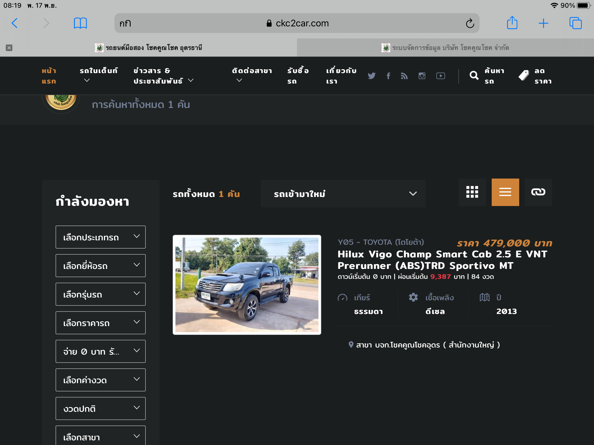Expand the เลือกประเภทรถ dropdown
Image resolution: width=594 pixels, height=445 pixels.
tap(101, 237)
